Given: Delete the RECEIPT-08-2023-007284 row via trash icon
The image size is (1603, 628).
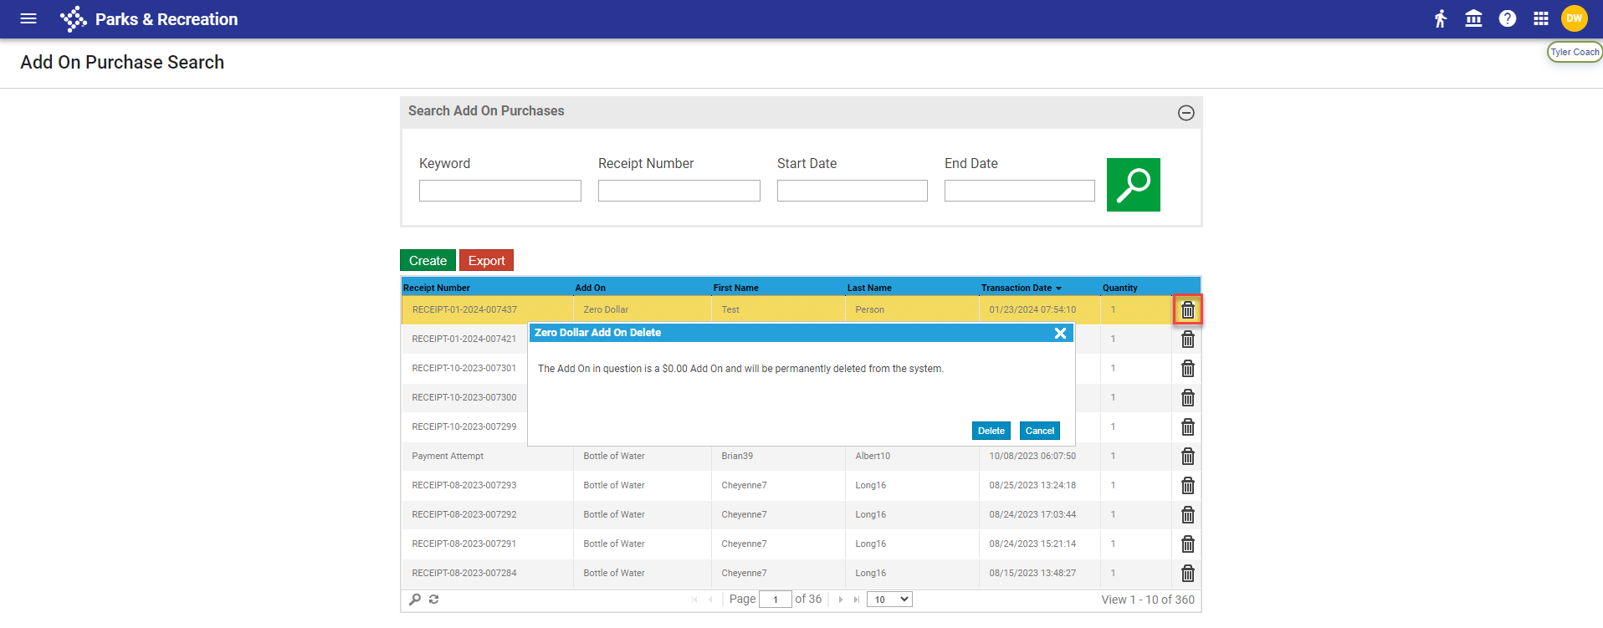Looking at the screenshot, I should (x=1187, y=574).
